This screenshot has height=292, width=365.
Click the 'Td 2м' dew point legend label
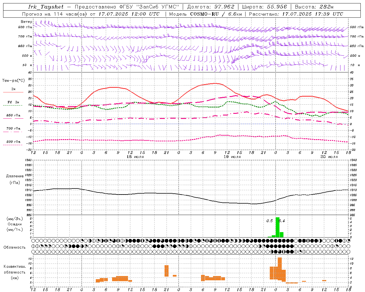[x=13, y=102]
